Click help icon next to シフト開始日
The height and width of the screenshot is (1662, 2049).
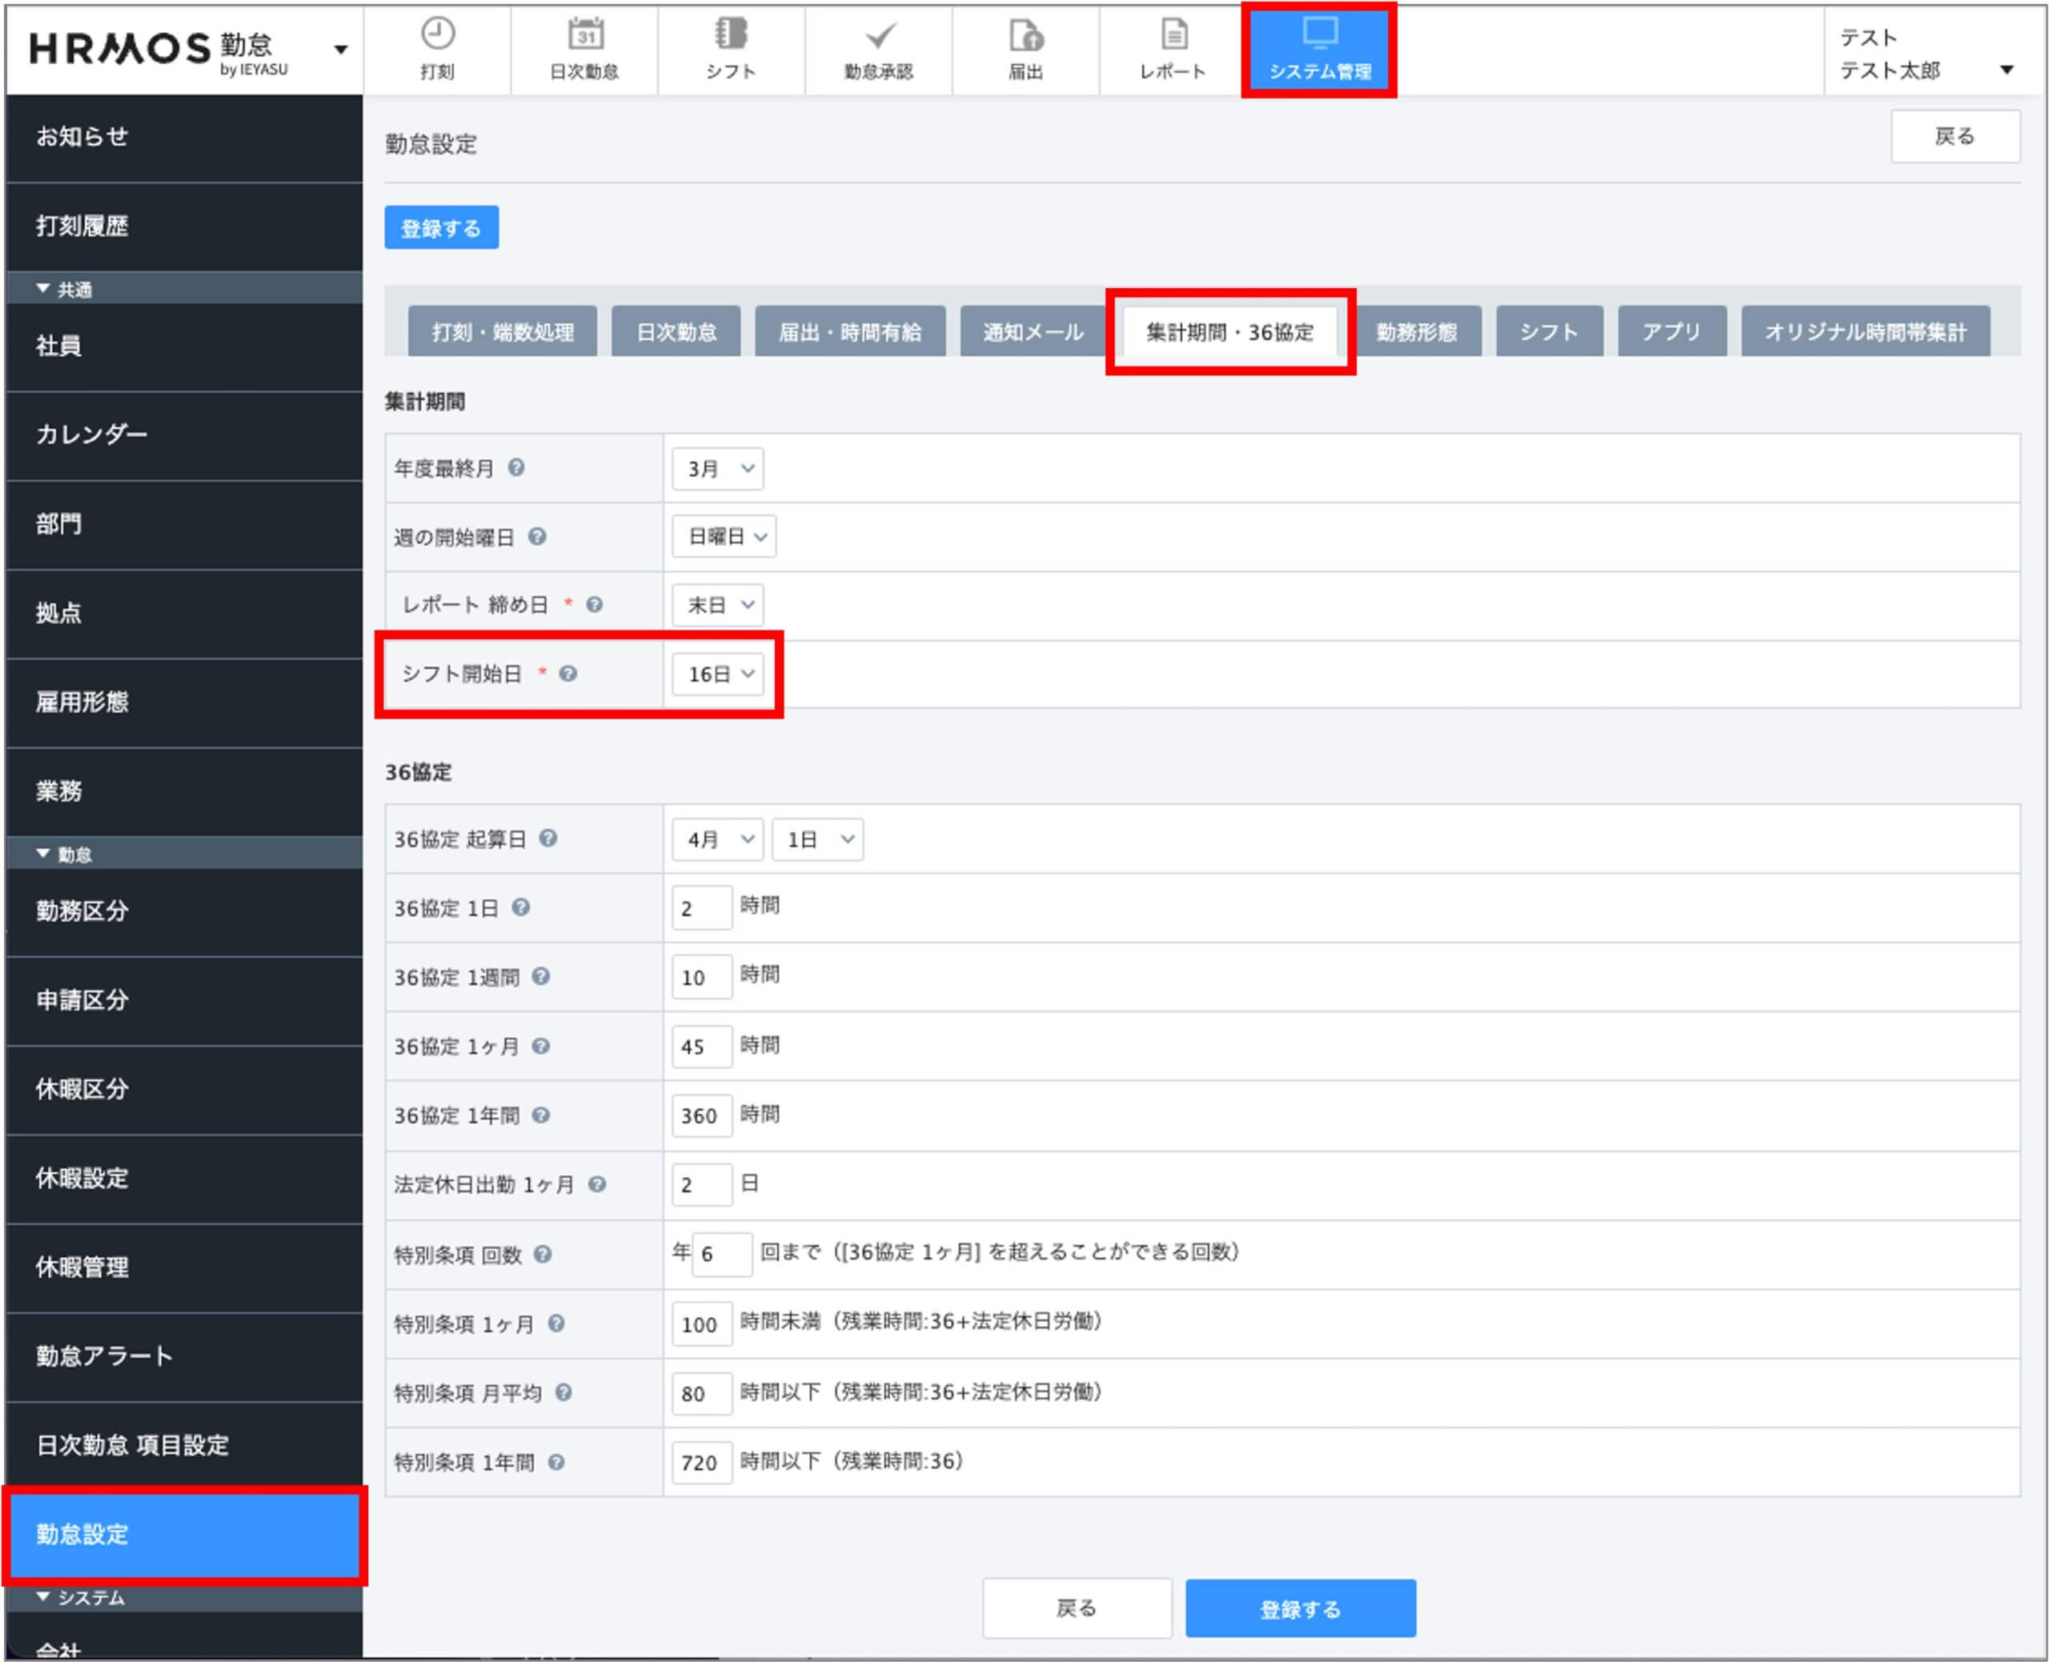click(x=569, y=673)
